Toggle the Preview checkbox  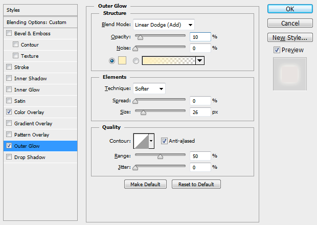click(x=277, y=50)
